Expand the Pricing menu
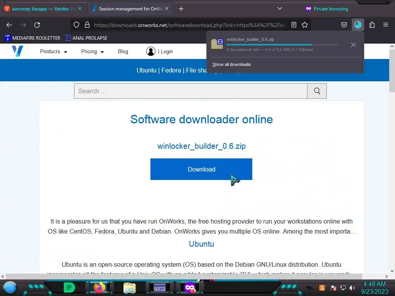The width and height of the screenshot is (395, 296). [93, 52]
